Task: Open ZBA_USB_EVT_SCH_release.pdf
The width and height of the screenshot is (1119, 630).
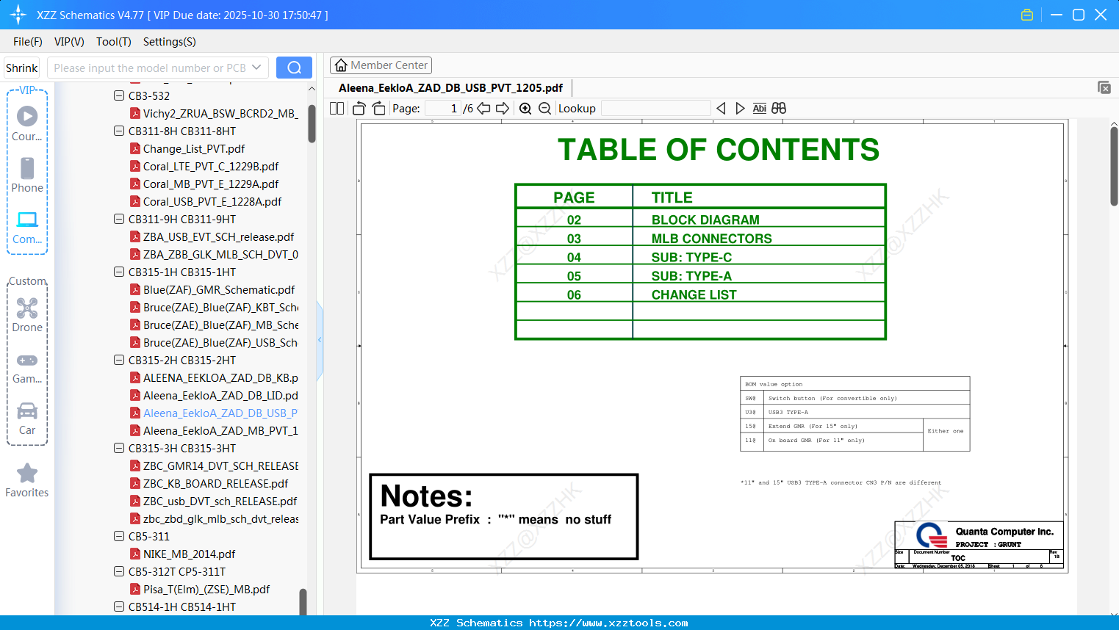Action: pyautogui.click(x=212, y=236)
